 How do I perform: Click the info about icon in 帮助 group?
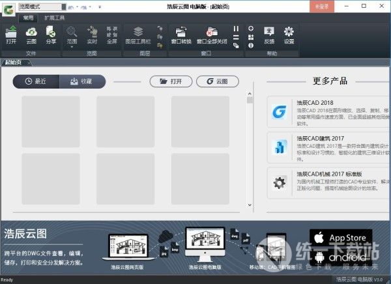(251, 46)
